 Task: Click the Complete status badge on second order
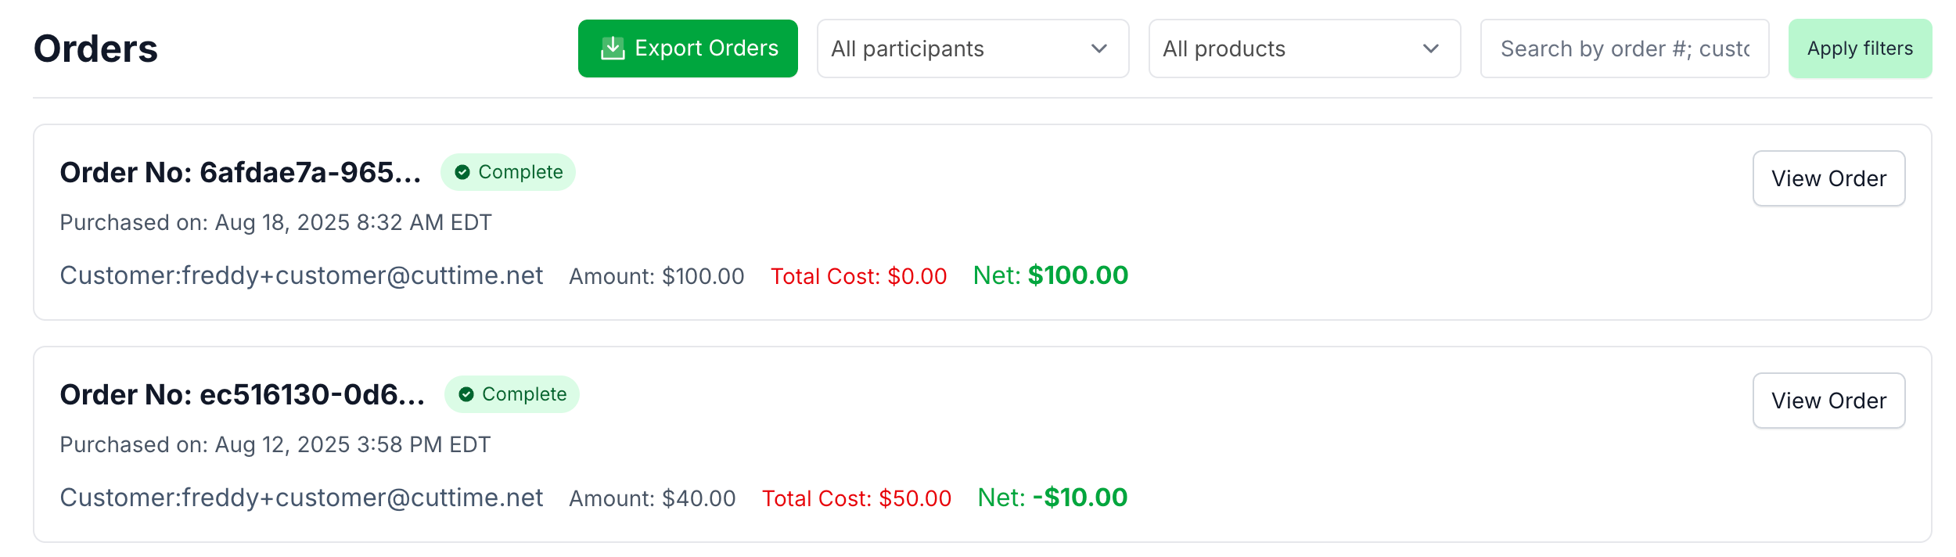(512, 394)
